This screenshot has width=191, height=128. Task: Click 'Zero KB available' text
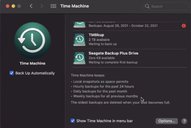(102, 58)
